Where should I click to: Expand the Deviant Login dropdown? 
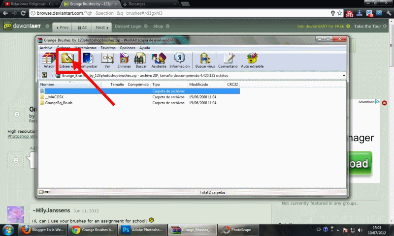pyautogui.click(x=146, y=26)
